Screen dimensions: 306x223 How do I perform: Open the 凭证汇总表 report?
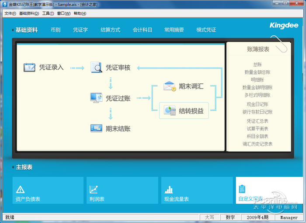[x=257, y=121]
